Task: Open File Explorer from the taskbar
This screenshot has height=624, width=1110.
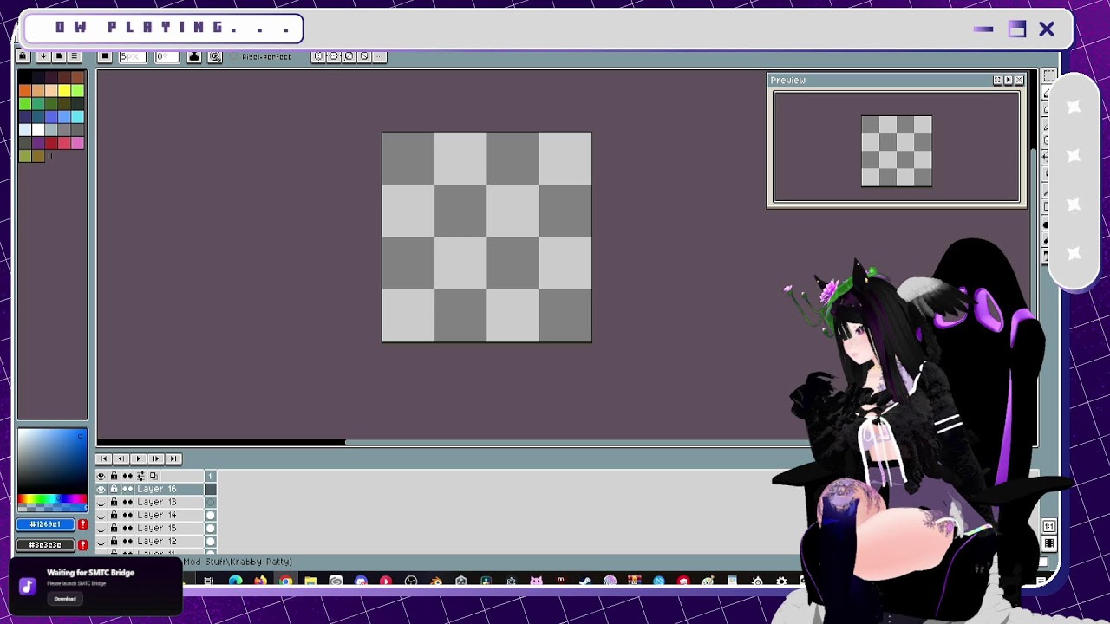Action: (x=310, y=581)
